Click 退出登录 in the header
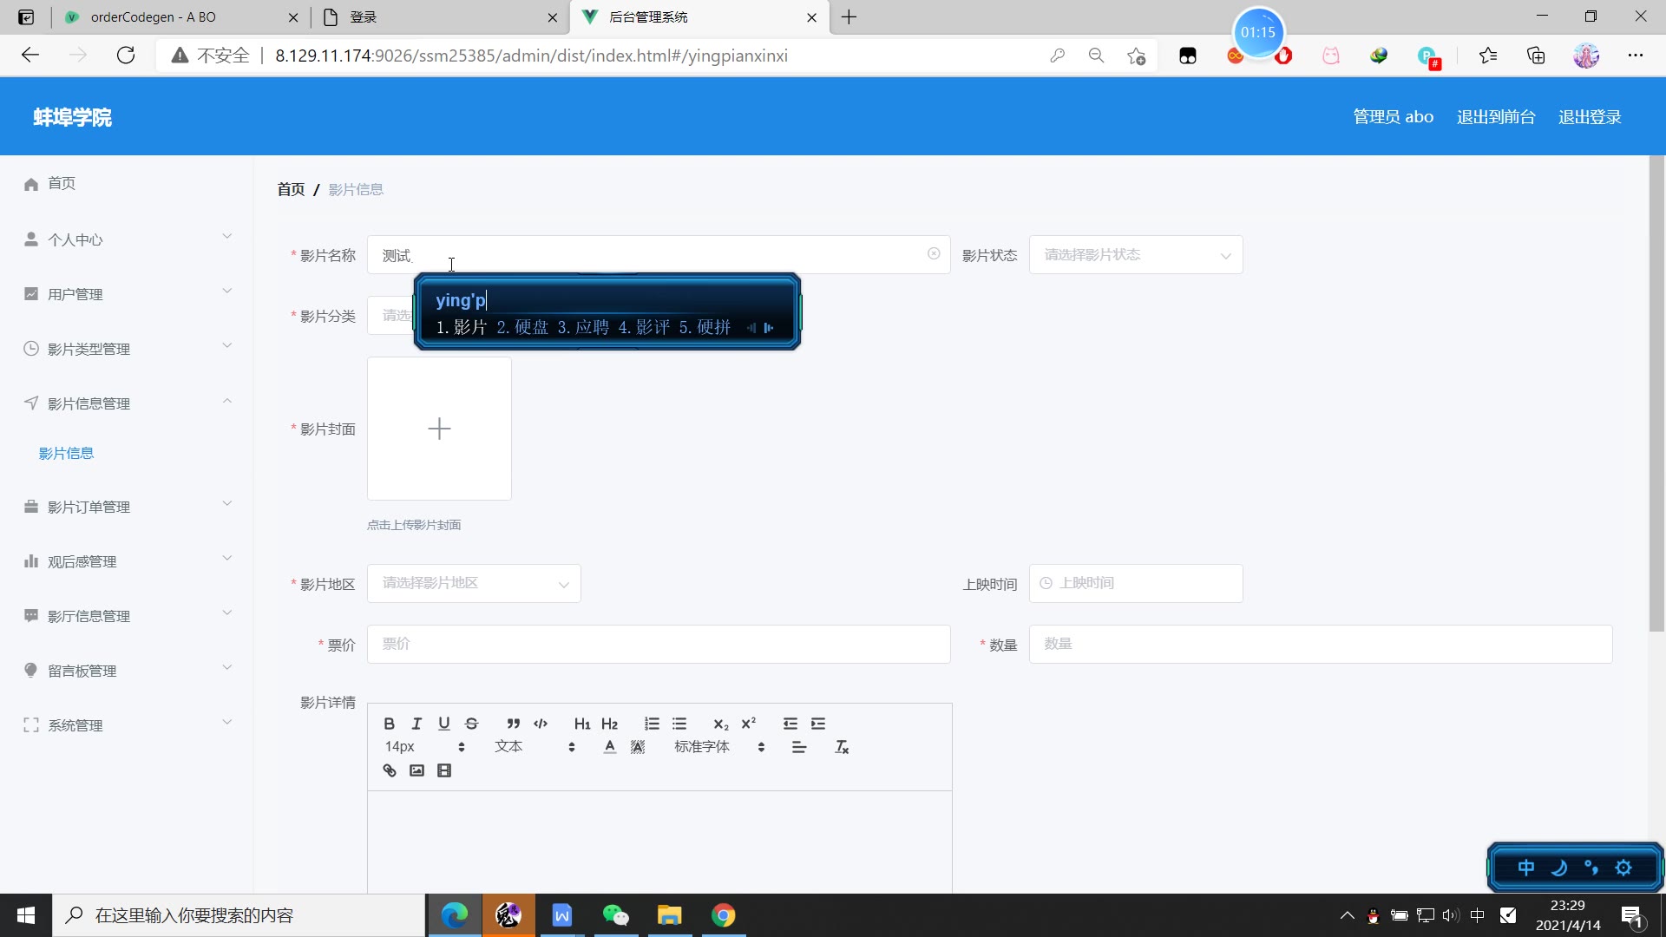 (x=1589, y=117)
